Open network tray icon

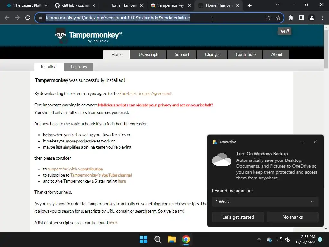point(279,239)
